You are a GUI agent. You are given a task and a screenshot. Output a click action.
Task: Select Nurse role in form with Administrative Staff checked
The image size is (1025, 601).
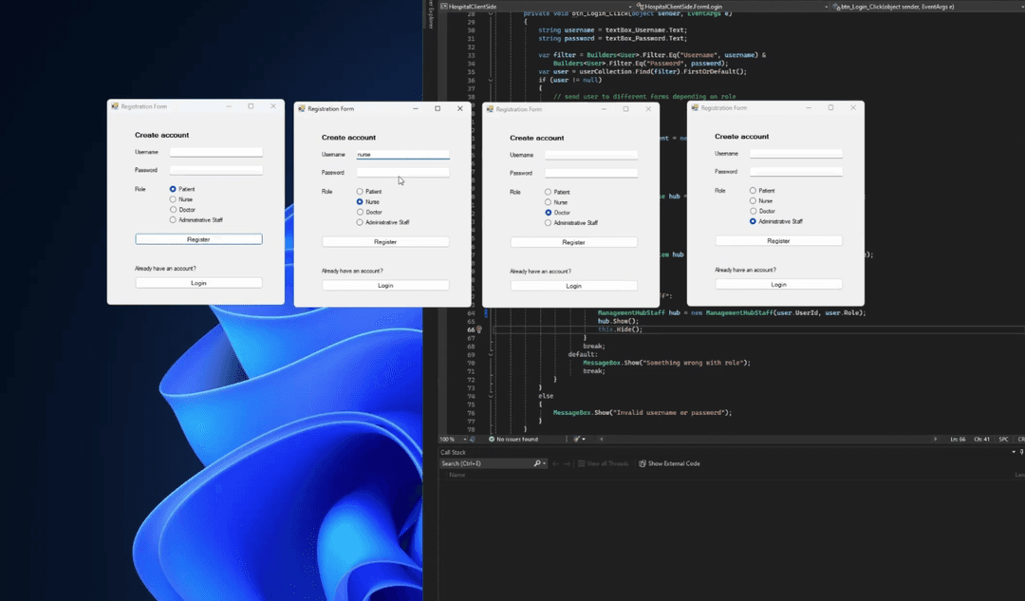click(753, 201)
